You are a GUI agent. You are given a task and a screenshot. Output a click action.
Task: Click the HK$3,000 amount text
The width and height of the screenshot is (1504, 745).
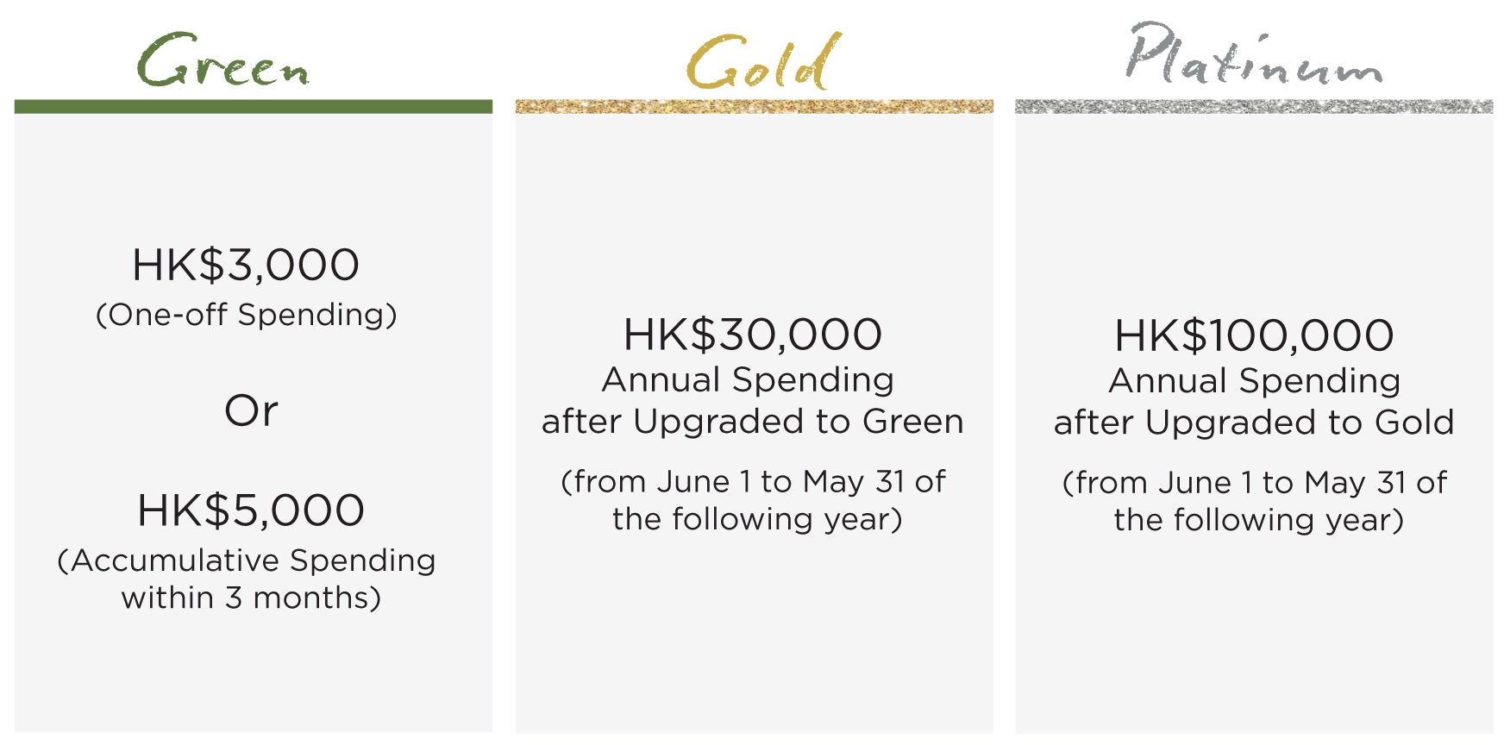tap(246, 265)
